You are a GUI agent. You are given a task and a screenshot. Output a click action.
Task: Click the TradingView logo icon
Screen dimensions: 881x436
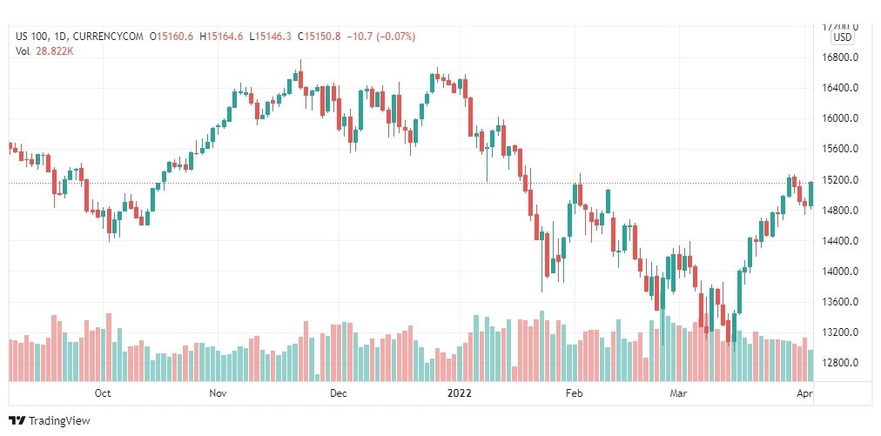[x=17, y=420]
